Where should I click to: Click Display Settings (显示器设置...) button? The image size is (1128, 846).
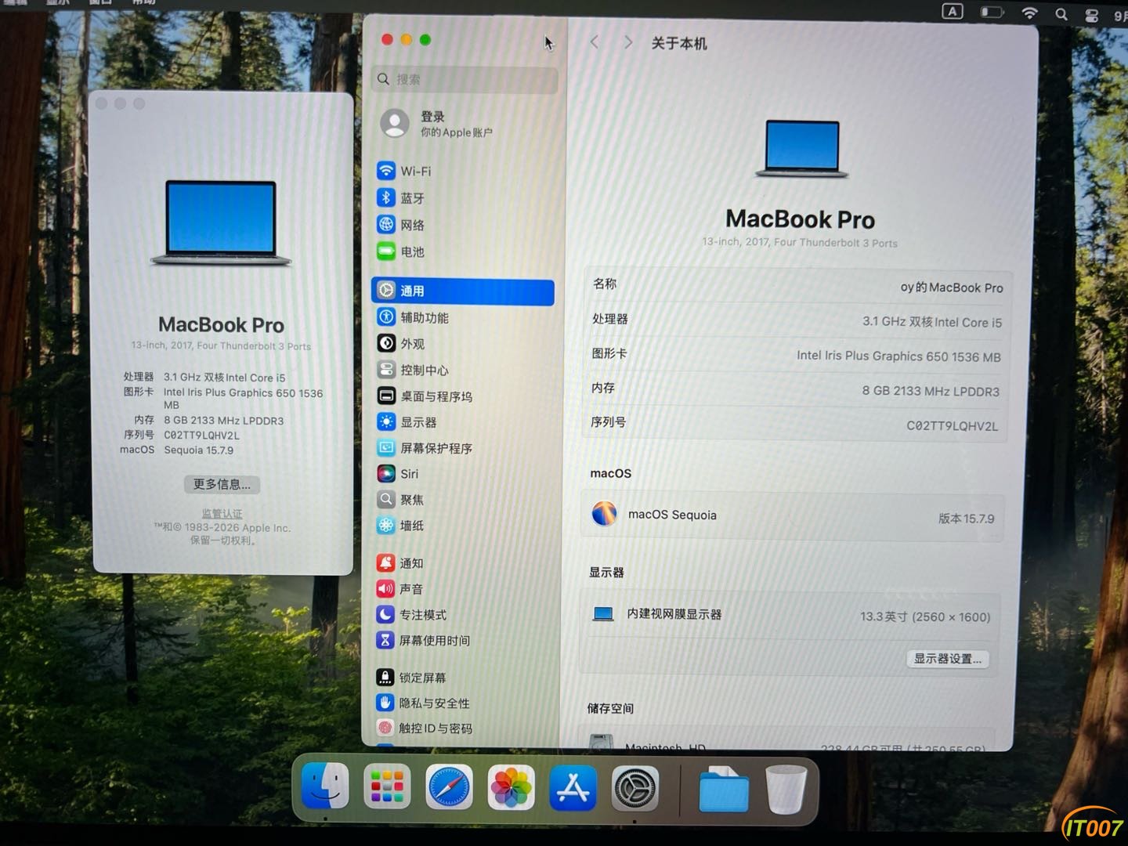click(x=948, y=659)
